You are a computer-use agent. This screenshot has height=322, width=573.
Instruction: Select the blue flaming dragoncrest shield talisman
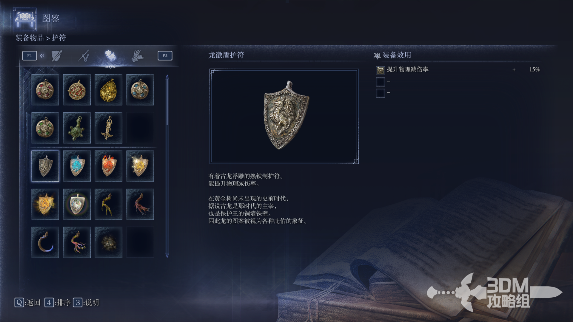point(77,166)
